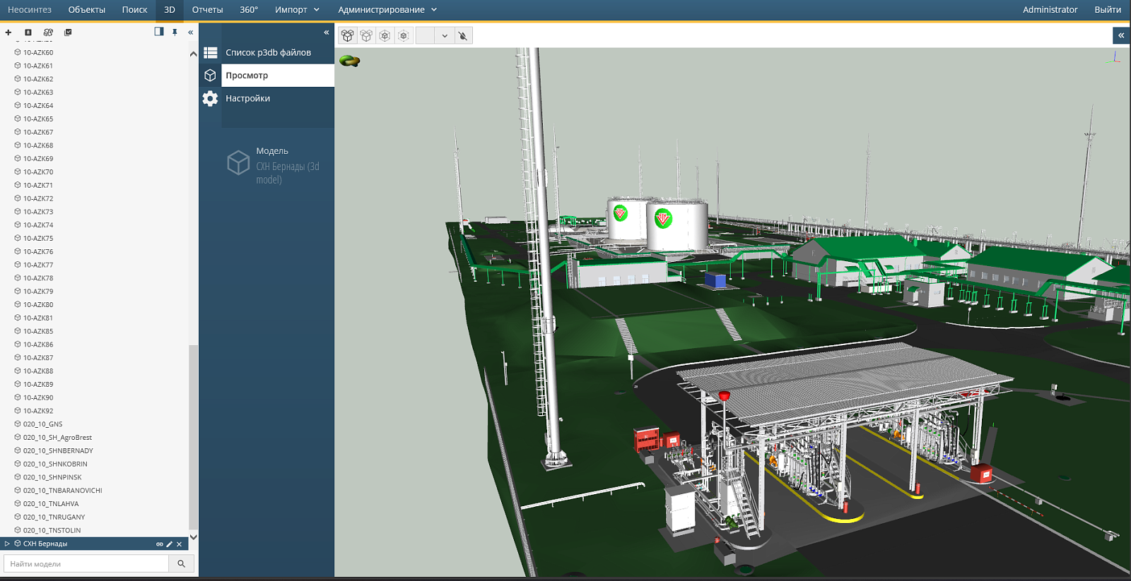
Task: Open the Отчеты menu item
Action: [207, 10]
